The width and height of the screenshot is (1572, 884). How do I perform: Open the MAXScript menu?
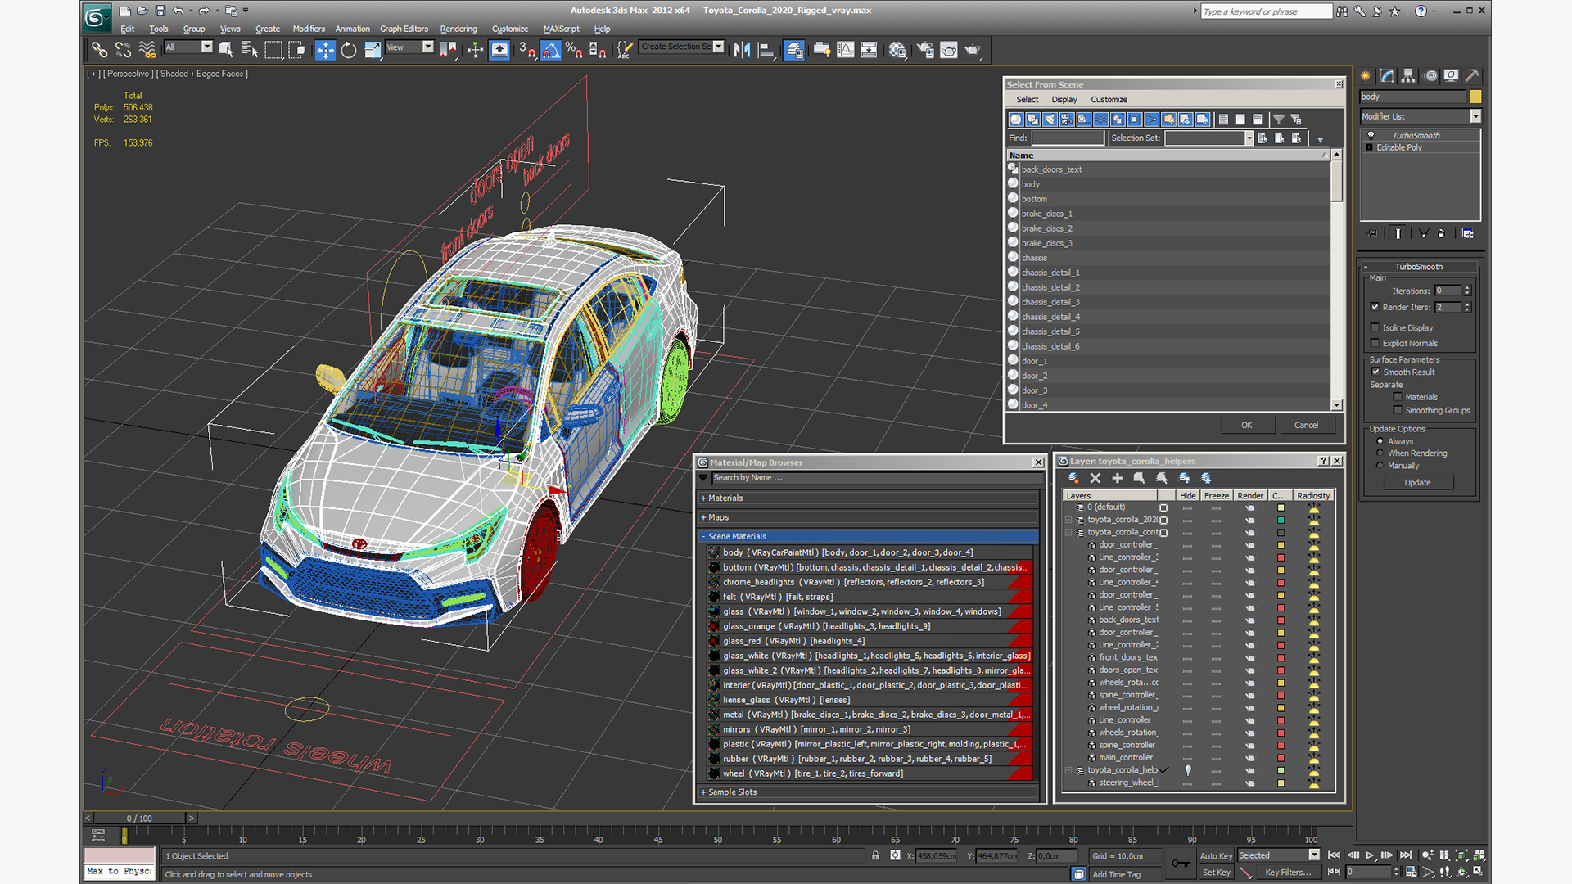pyautogui.click(x=561, y=29)
